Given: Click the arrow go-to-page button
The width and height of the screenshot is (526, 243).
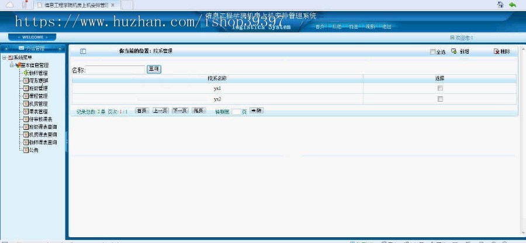Looking at the screenshot, I should pos(257,110).
